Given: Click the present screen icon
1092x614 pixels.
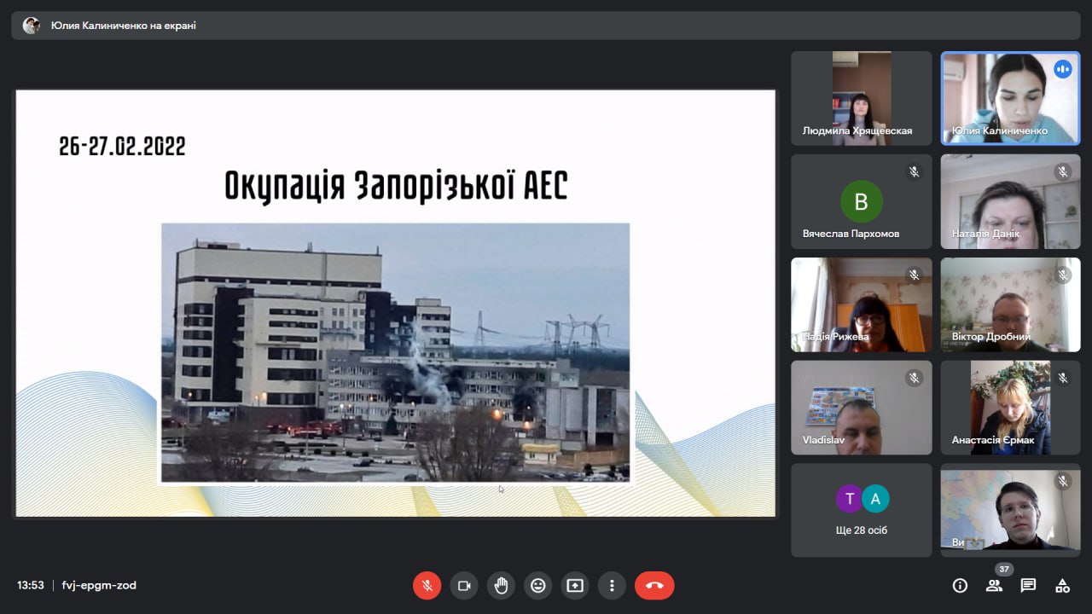Looking at the screenshot, I should click(575, 586).
